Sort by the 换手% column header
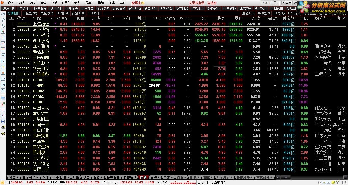 [x=185, y=19]
